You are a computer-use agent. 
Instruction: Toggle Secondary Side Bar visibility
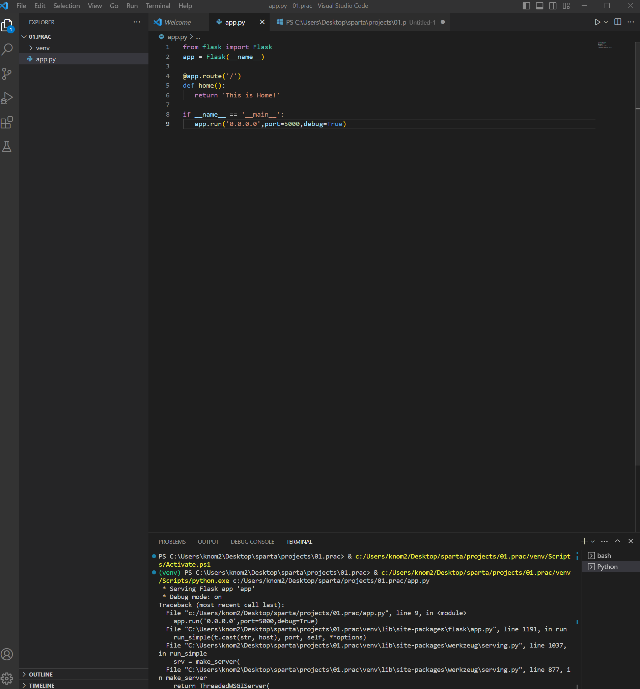coord(553,6)
